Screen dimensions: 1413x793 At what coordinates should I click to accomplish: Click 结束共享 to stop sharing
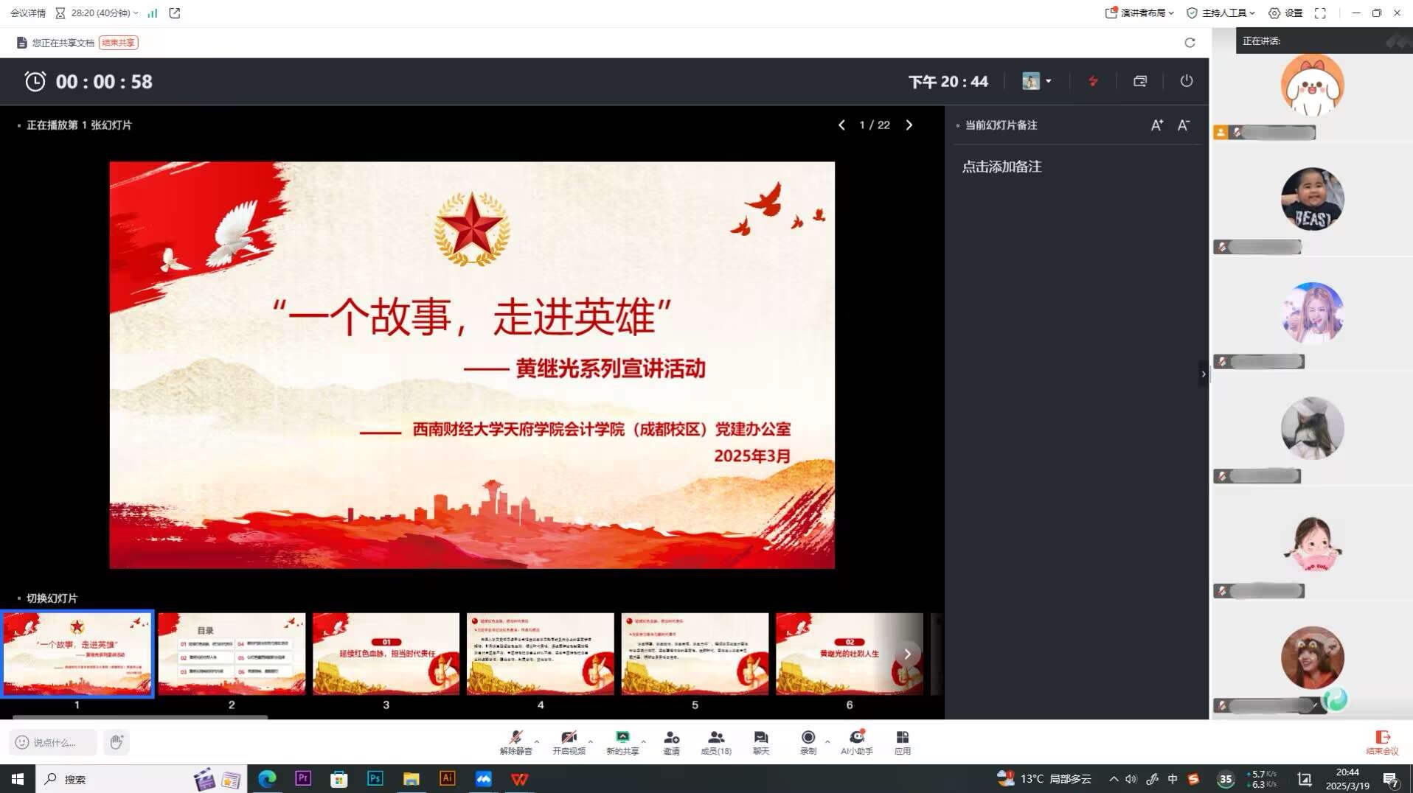tap(118, 43)
